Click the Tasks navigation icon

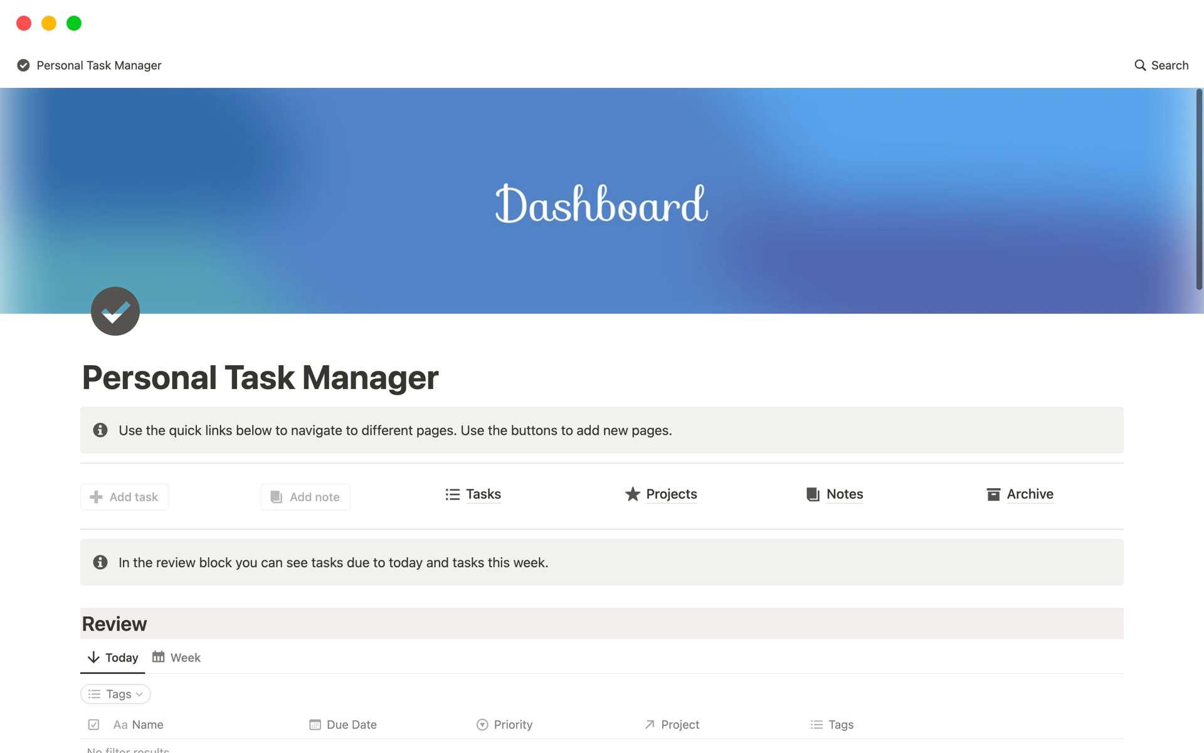451,494
